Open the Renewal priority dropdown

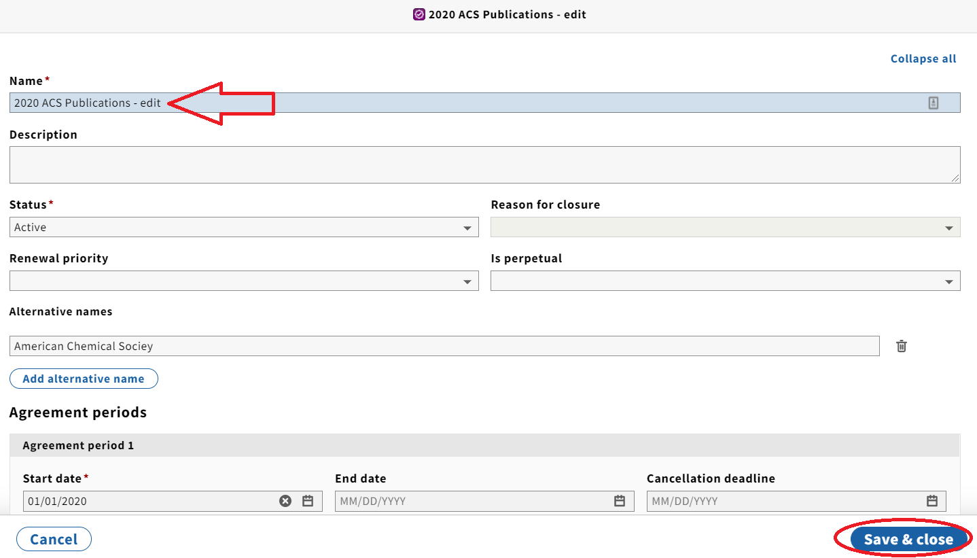pyautogui.click(x=244, y=281)
